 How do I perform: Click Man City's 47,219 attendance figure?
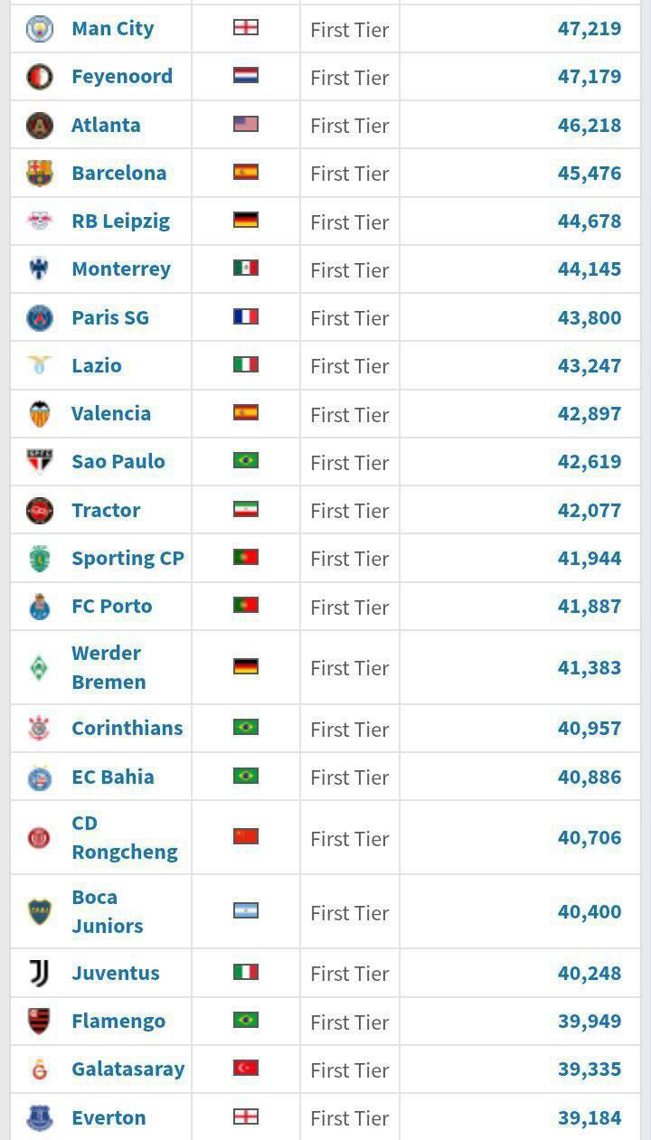590,29
